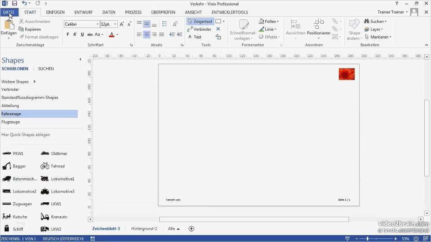Click the red font color A swatch
The height and width of the screenshot is (242, 431).
(x=112, y=35)
